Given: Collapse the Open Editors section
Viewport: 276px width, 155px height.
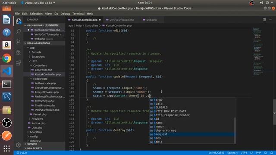Looking at the screenshot, I should pyautogui.click(x=25, y=25).
